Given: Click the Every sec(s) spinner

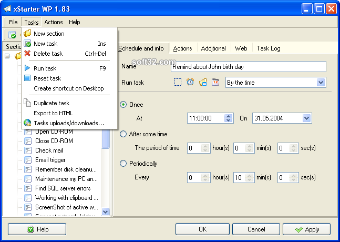Looking at the screenshot, I should click(294, 177).
